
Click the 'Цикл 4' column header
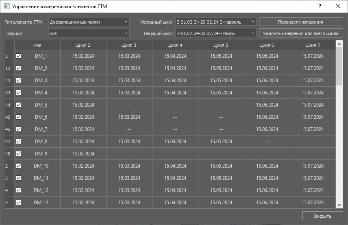coord(175,45)
